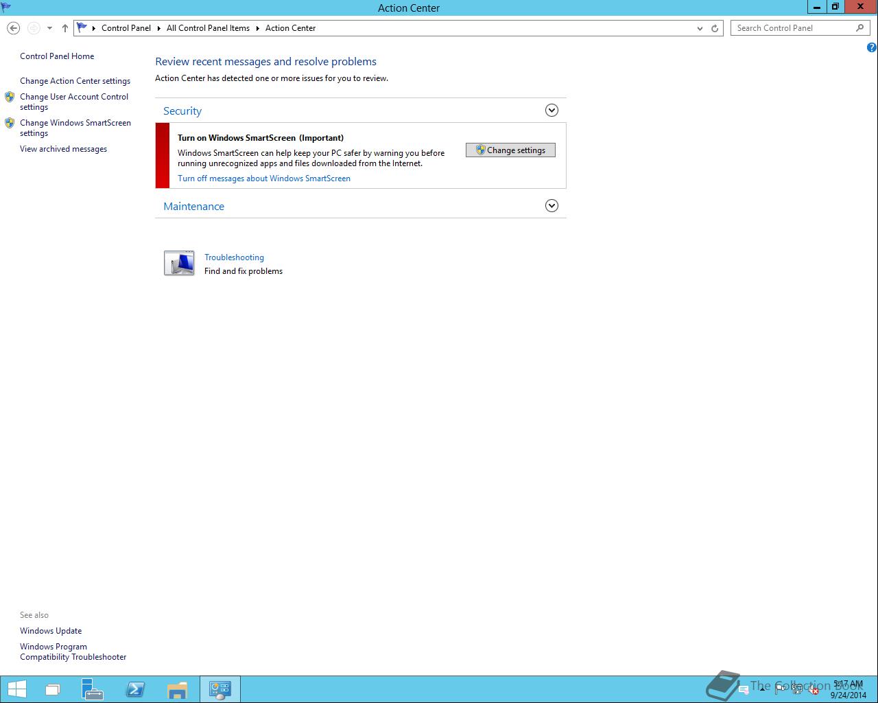Click the Back navigation arrow
878x703 pixels.
(13, 28)
